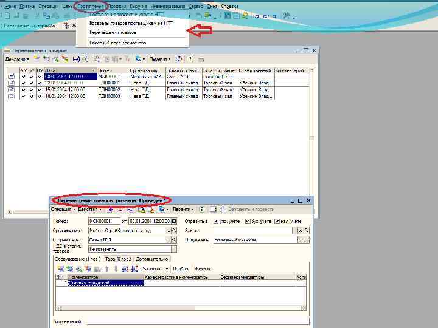Open the Правка menu
438x328 pixels.
click(x=27, y=6)
